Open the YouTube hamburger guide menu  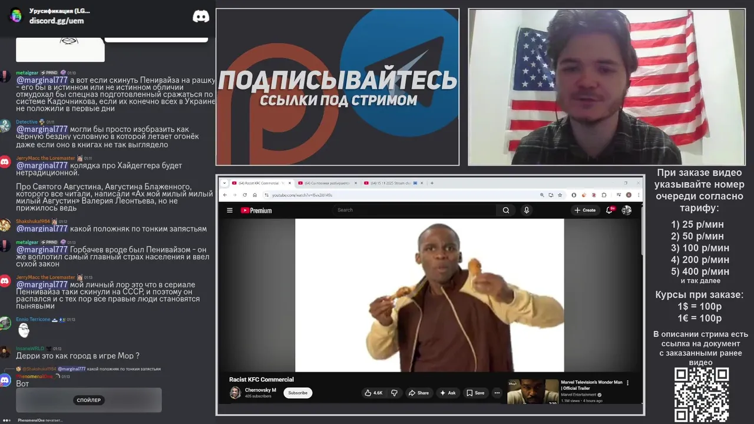(230, 210)
